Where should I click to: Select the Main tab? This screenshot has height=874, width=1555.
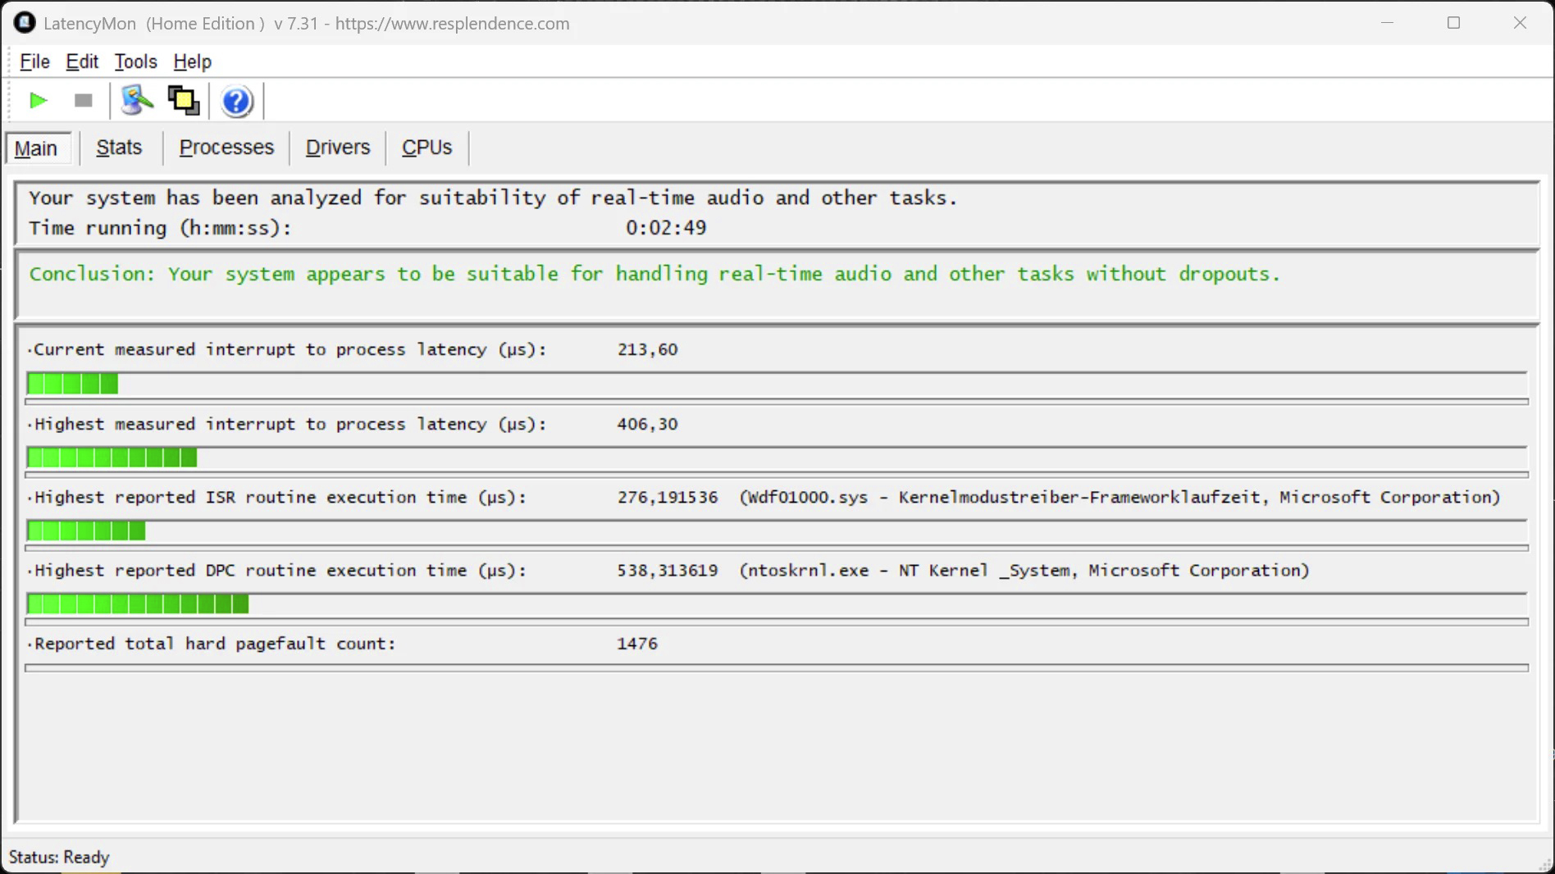coord(36,148)
